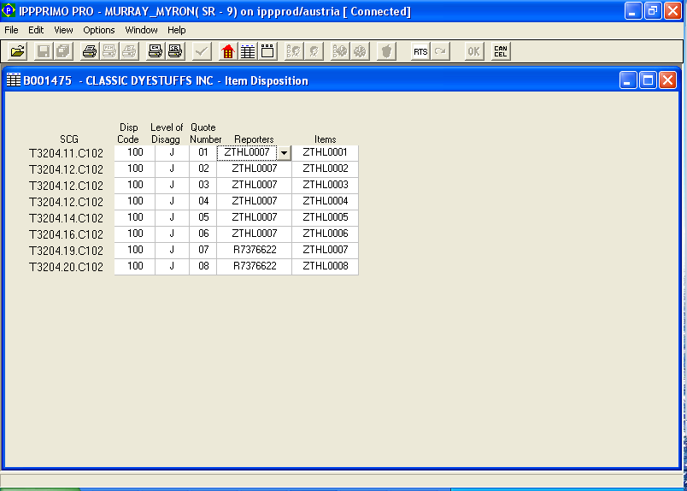The width and height of the screenshot is (687, 491).
Task: Open the Options menu
Action: pyautogui.click(x=99, y=30)
